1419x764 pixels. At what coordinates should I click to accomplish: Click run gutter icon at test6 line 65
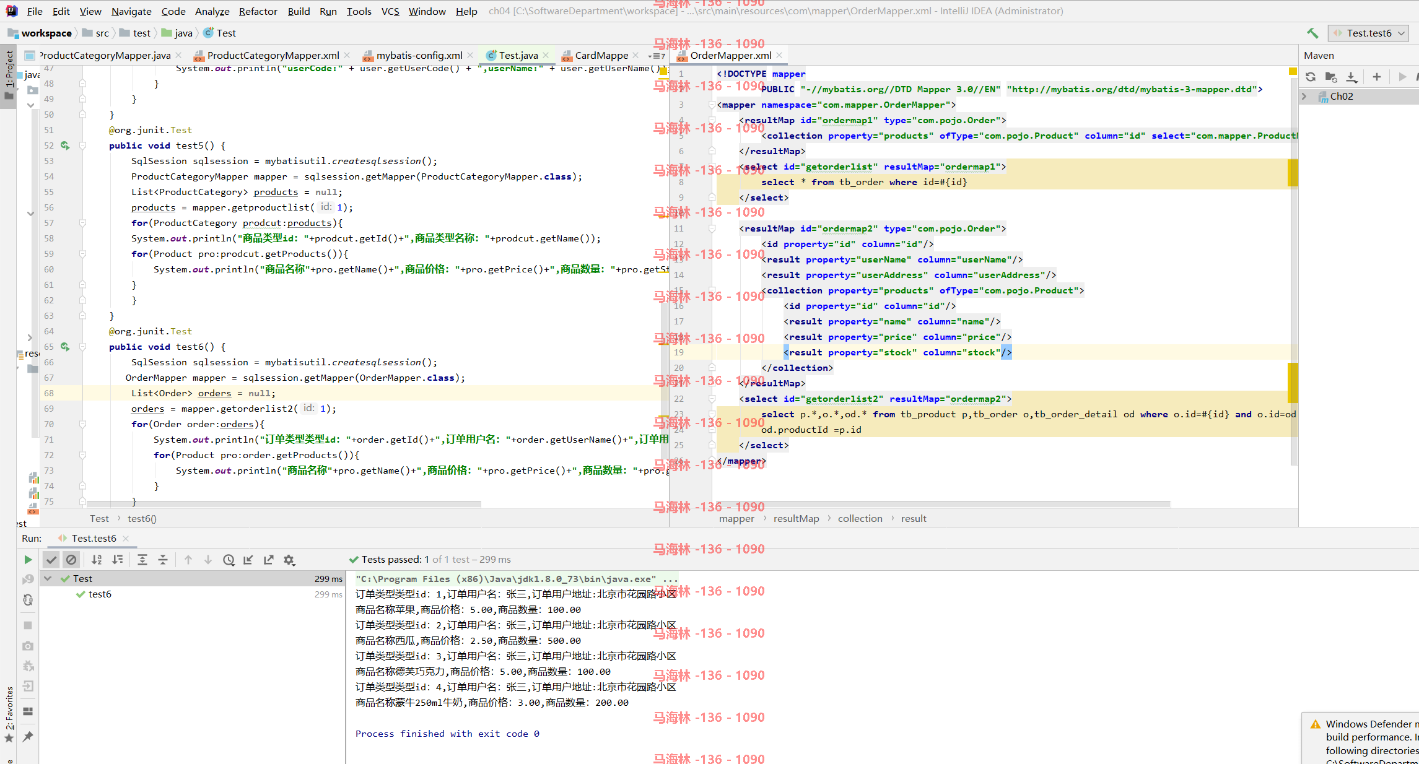tap(65, 347)
